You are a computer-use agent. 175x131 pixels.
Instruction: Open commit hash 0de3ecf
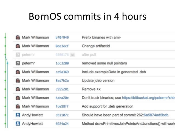(x=62, y=46)
